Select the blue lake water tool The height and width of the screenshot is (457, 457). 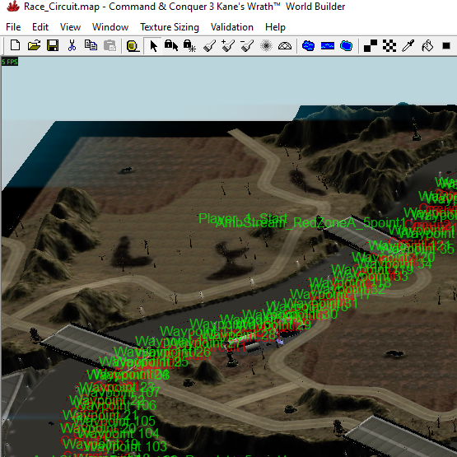(x=308, y=46)
